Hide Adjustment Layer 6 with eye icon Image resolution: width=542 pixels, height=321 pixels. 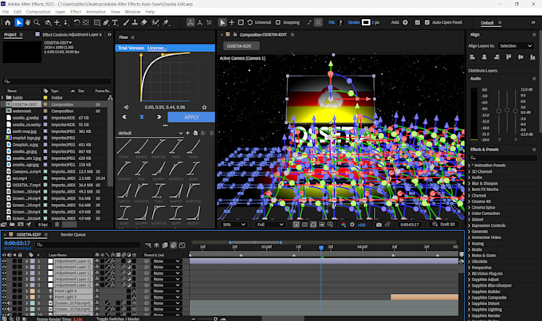click(x=4, y=261)
